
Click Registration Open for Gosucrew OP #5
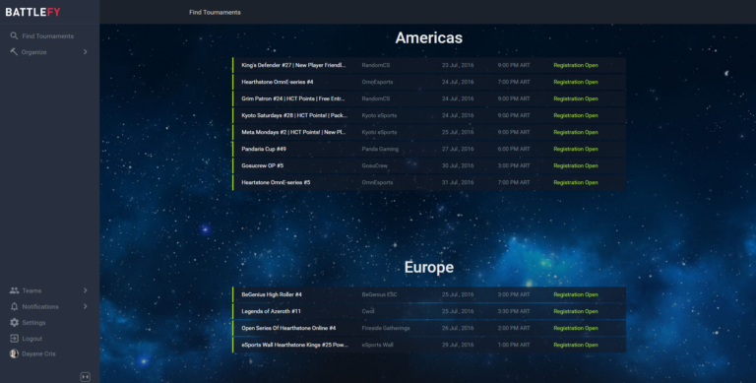tap(576, 165)
